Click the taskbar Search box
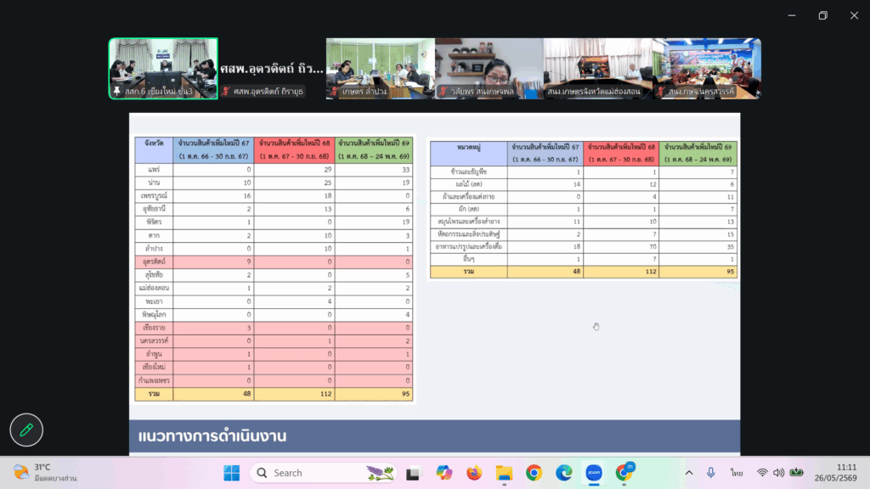Image resolution: width=870 pixels, height=489 pixels. pyautogui.click(x=324, y=473)
